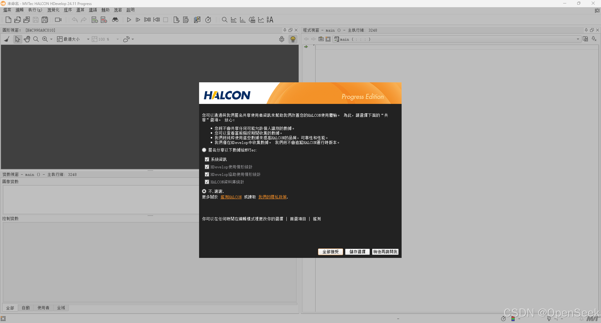
Task: Toggle the lightbulb icon in graphics window toolbar
Action: [293, 39]
